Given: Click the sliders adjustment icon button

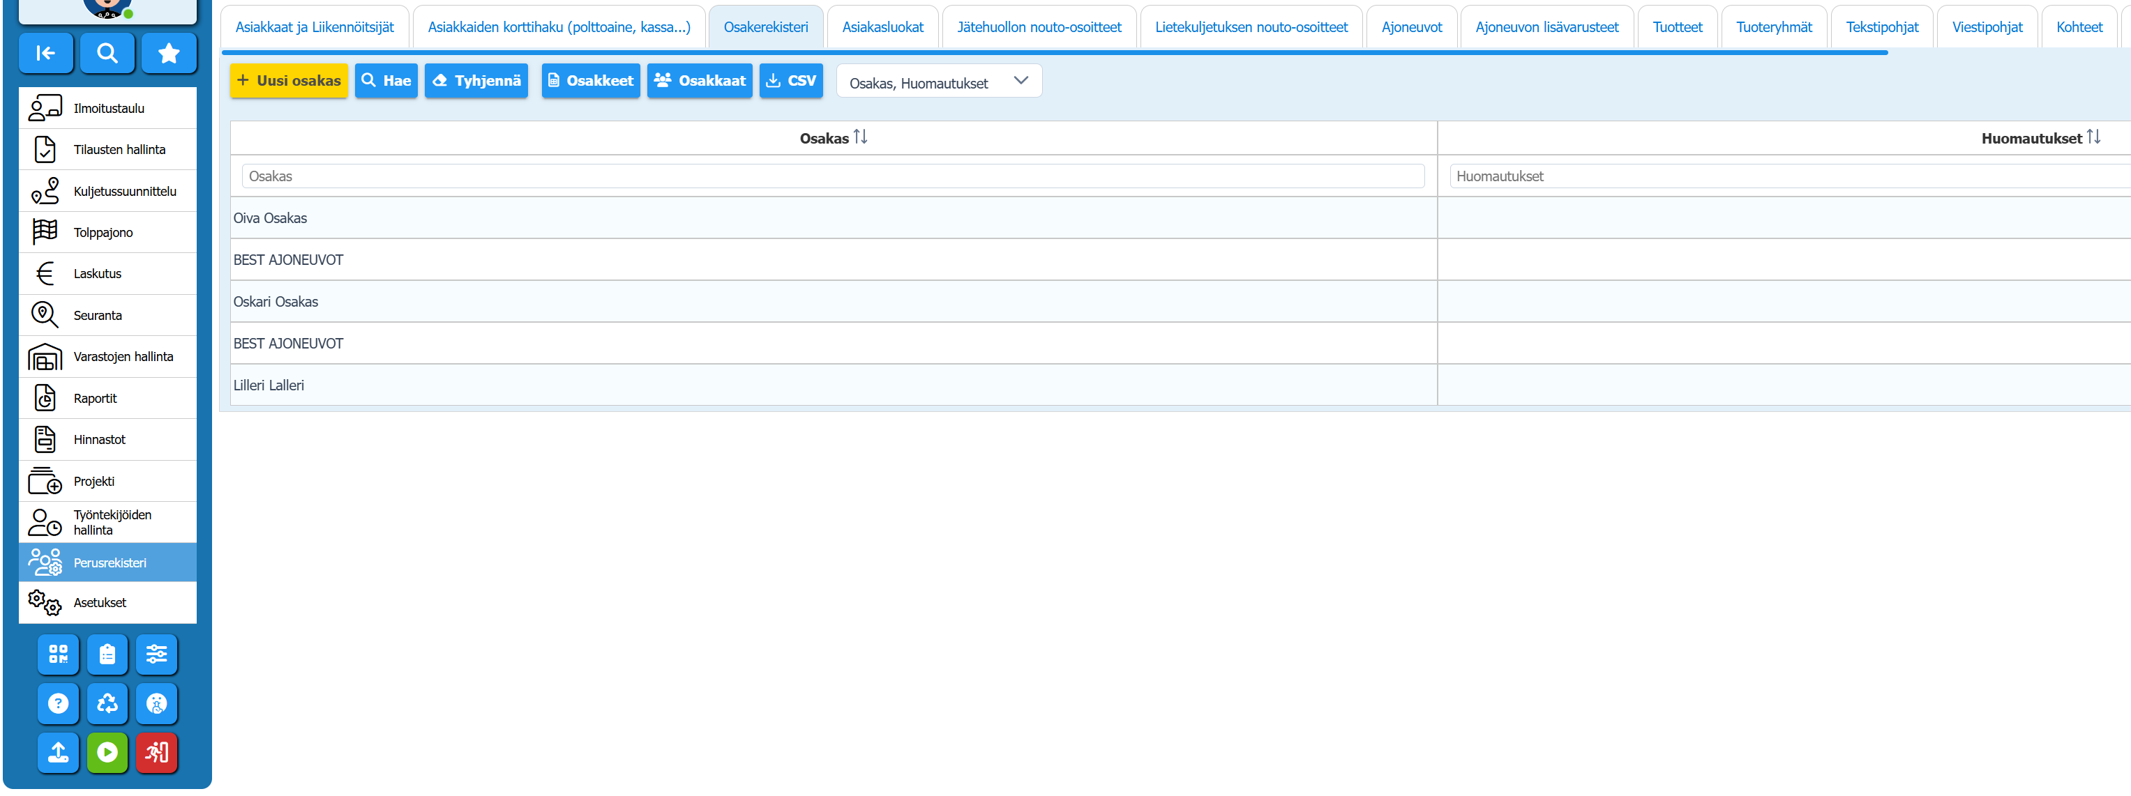Looking at the screenshot, I should coord(156,654).
